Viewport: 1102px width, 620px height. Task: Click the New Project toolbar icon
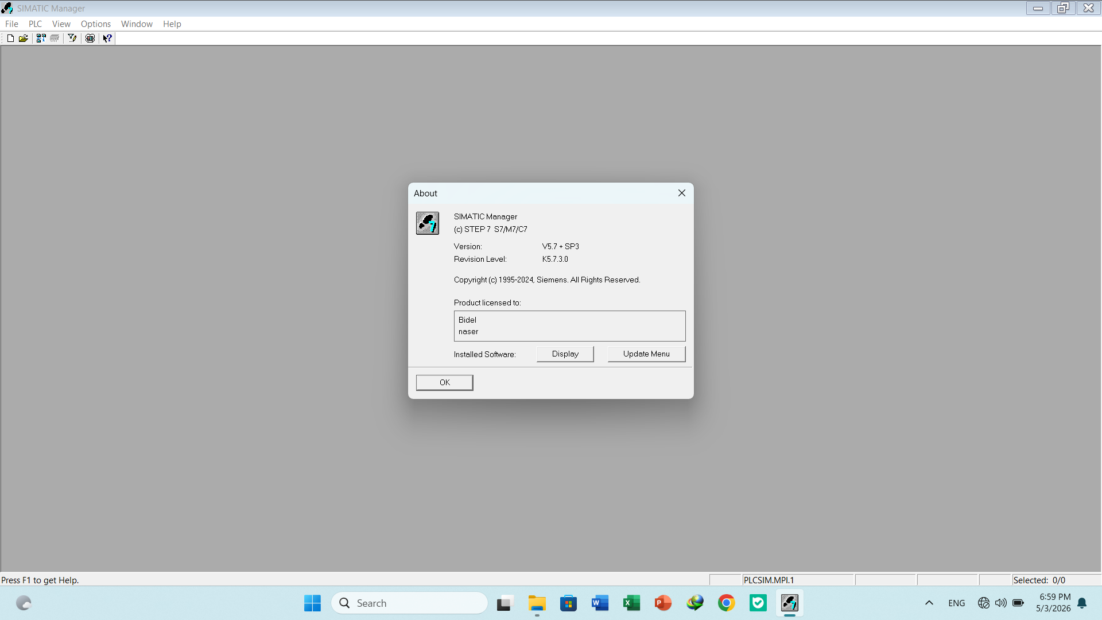(x=10, y=38)
